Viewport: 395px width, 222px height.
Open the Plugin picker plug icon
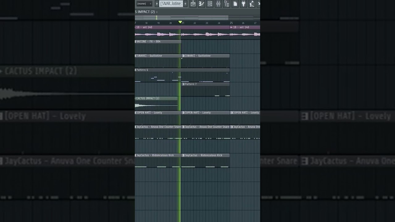coord(243,4)
